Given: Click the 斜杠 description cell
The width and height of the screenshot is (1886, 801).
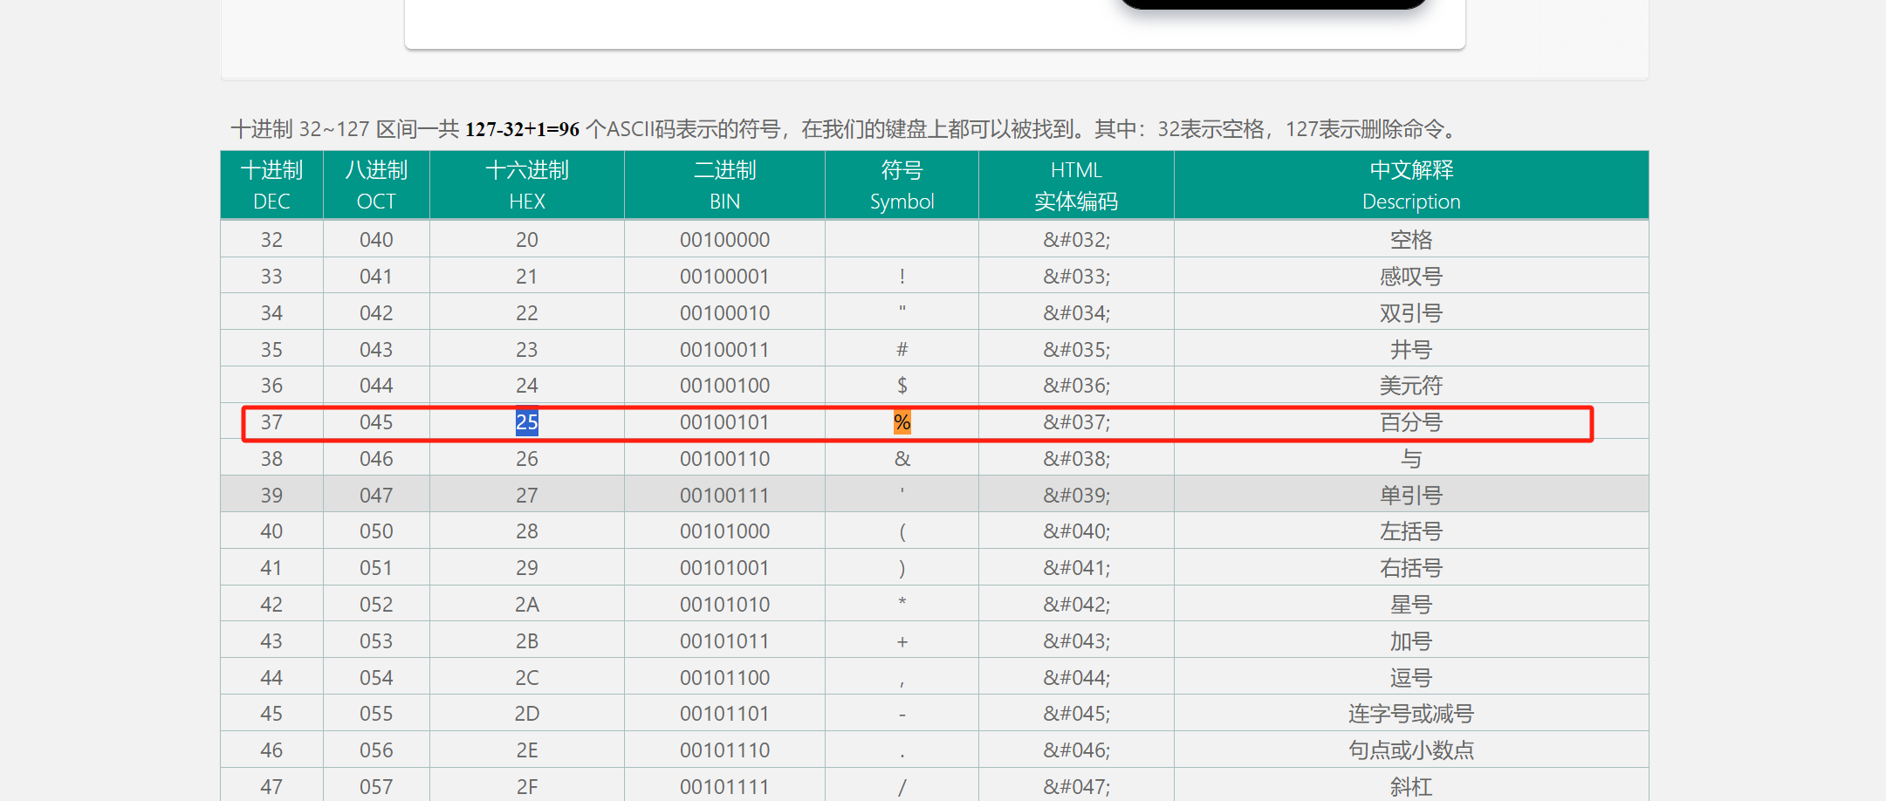Looking at the screenshot, I should point(1411,786).
